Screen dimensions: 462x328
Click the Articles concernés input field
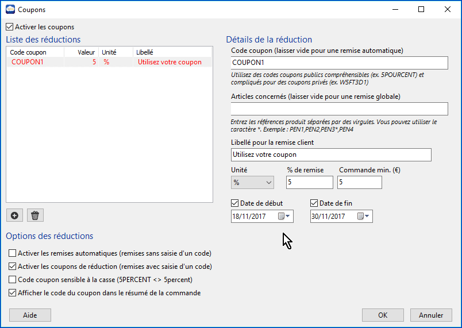(x=339, y=109)
